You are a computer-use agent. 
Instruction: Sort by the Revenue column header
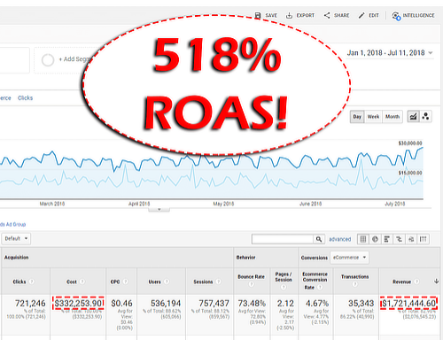[401, 282]
